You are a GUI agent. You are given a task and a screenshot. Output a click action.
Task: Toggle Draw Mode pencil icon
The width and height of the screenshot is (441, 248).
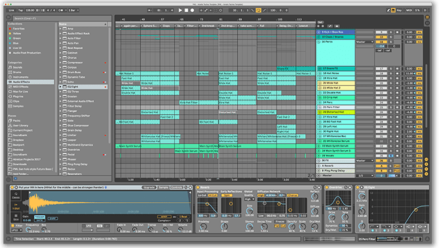(x=388, y=10)
